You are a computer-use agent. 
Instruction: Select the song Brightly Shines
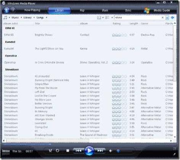click(43, 35)
